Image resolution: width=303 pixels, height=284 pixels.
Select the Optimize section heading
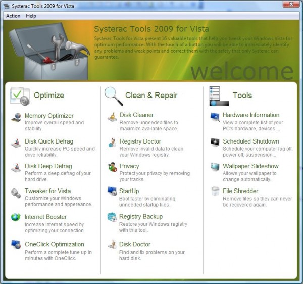pyautogui.click(x=49, y=96)
